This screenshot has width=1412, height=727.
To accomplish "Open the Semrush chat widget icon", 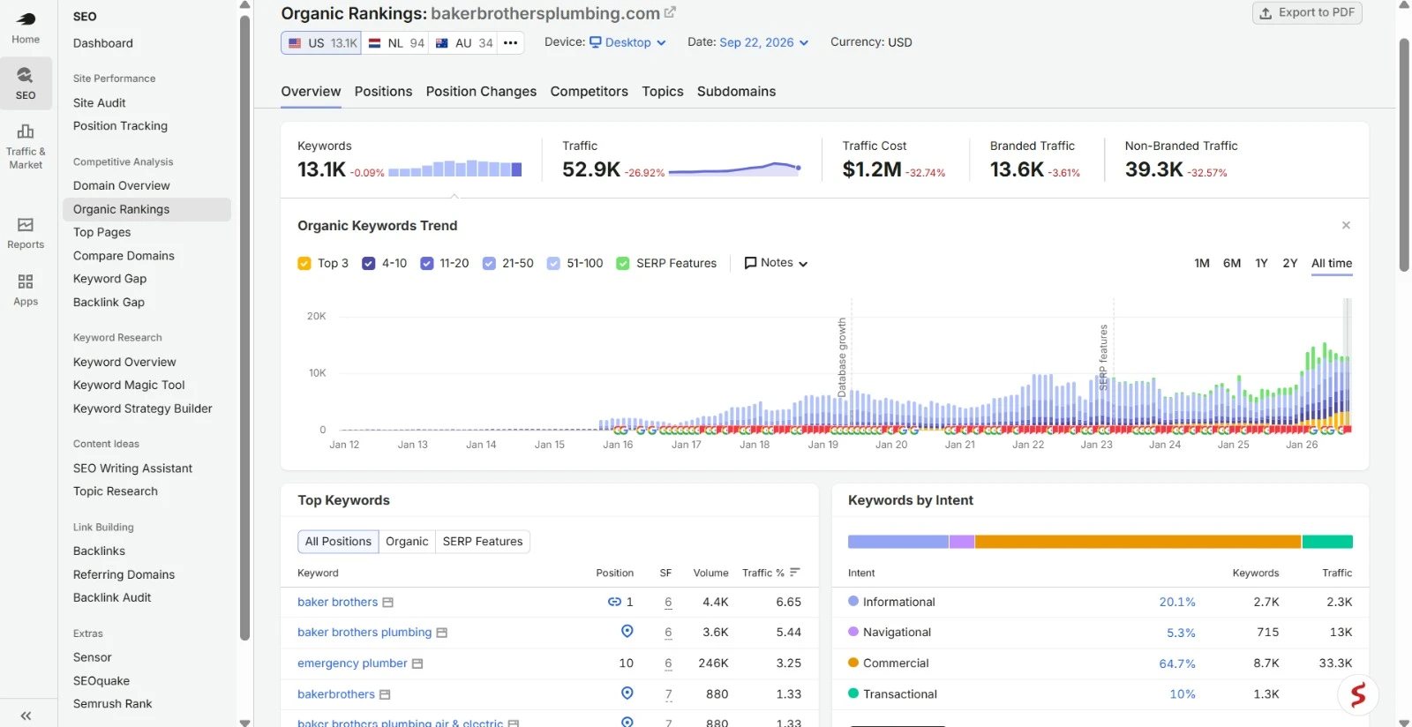I will tap(1358, 694).
